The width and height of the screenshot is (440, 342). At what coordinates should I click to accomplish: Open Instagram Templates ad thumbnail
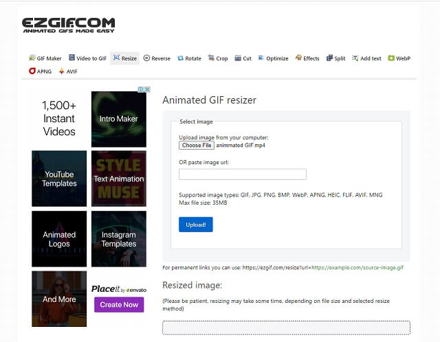pos(119,239)
